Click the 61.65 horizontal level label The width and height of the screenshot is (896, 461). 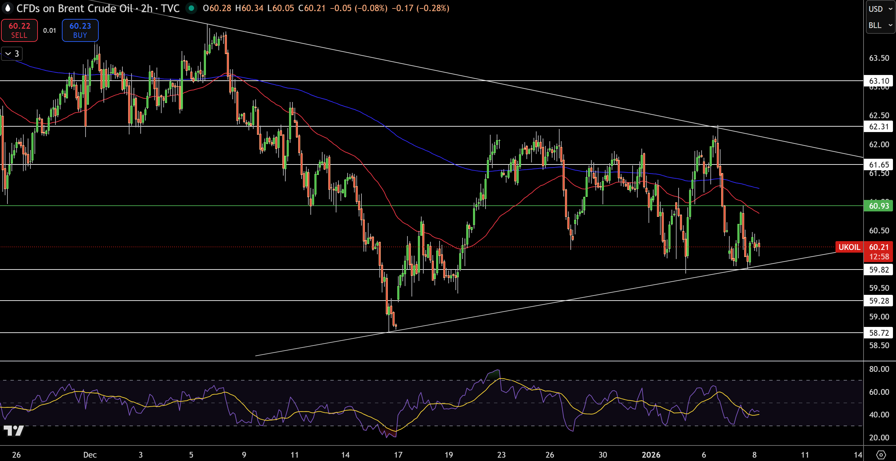[879, 165]
